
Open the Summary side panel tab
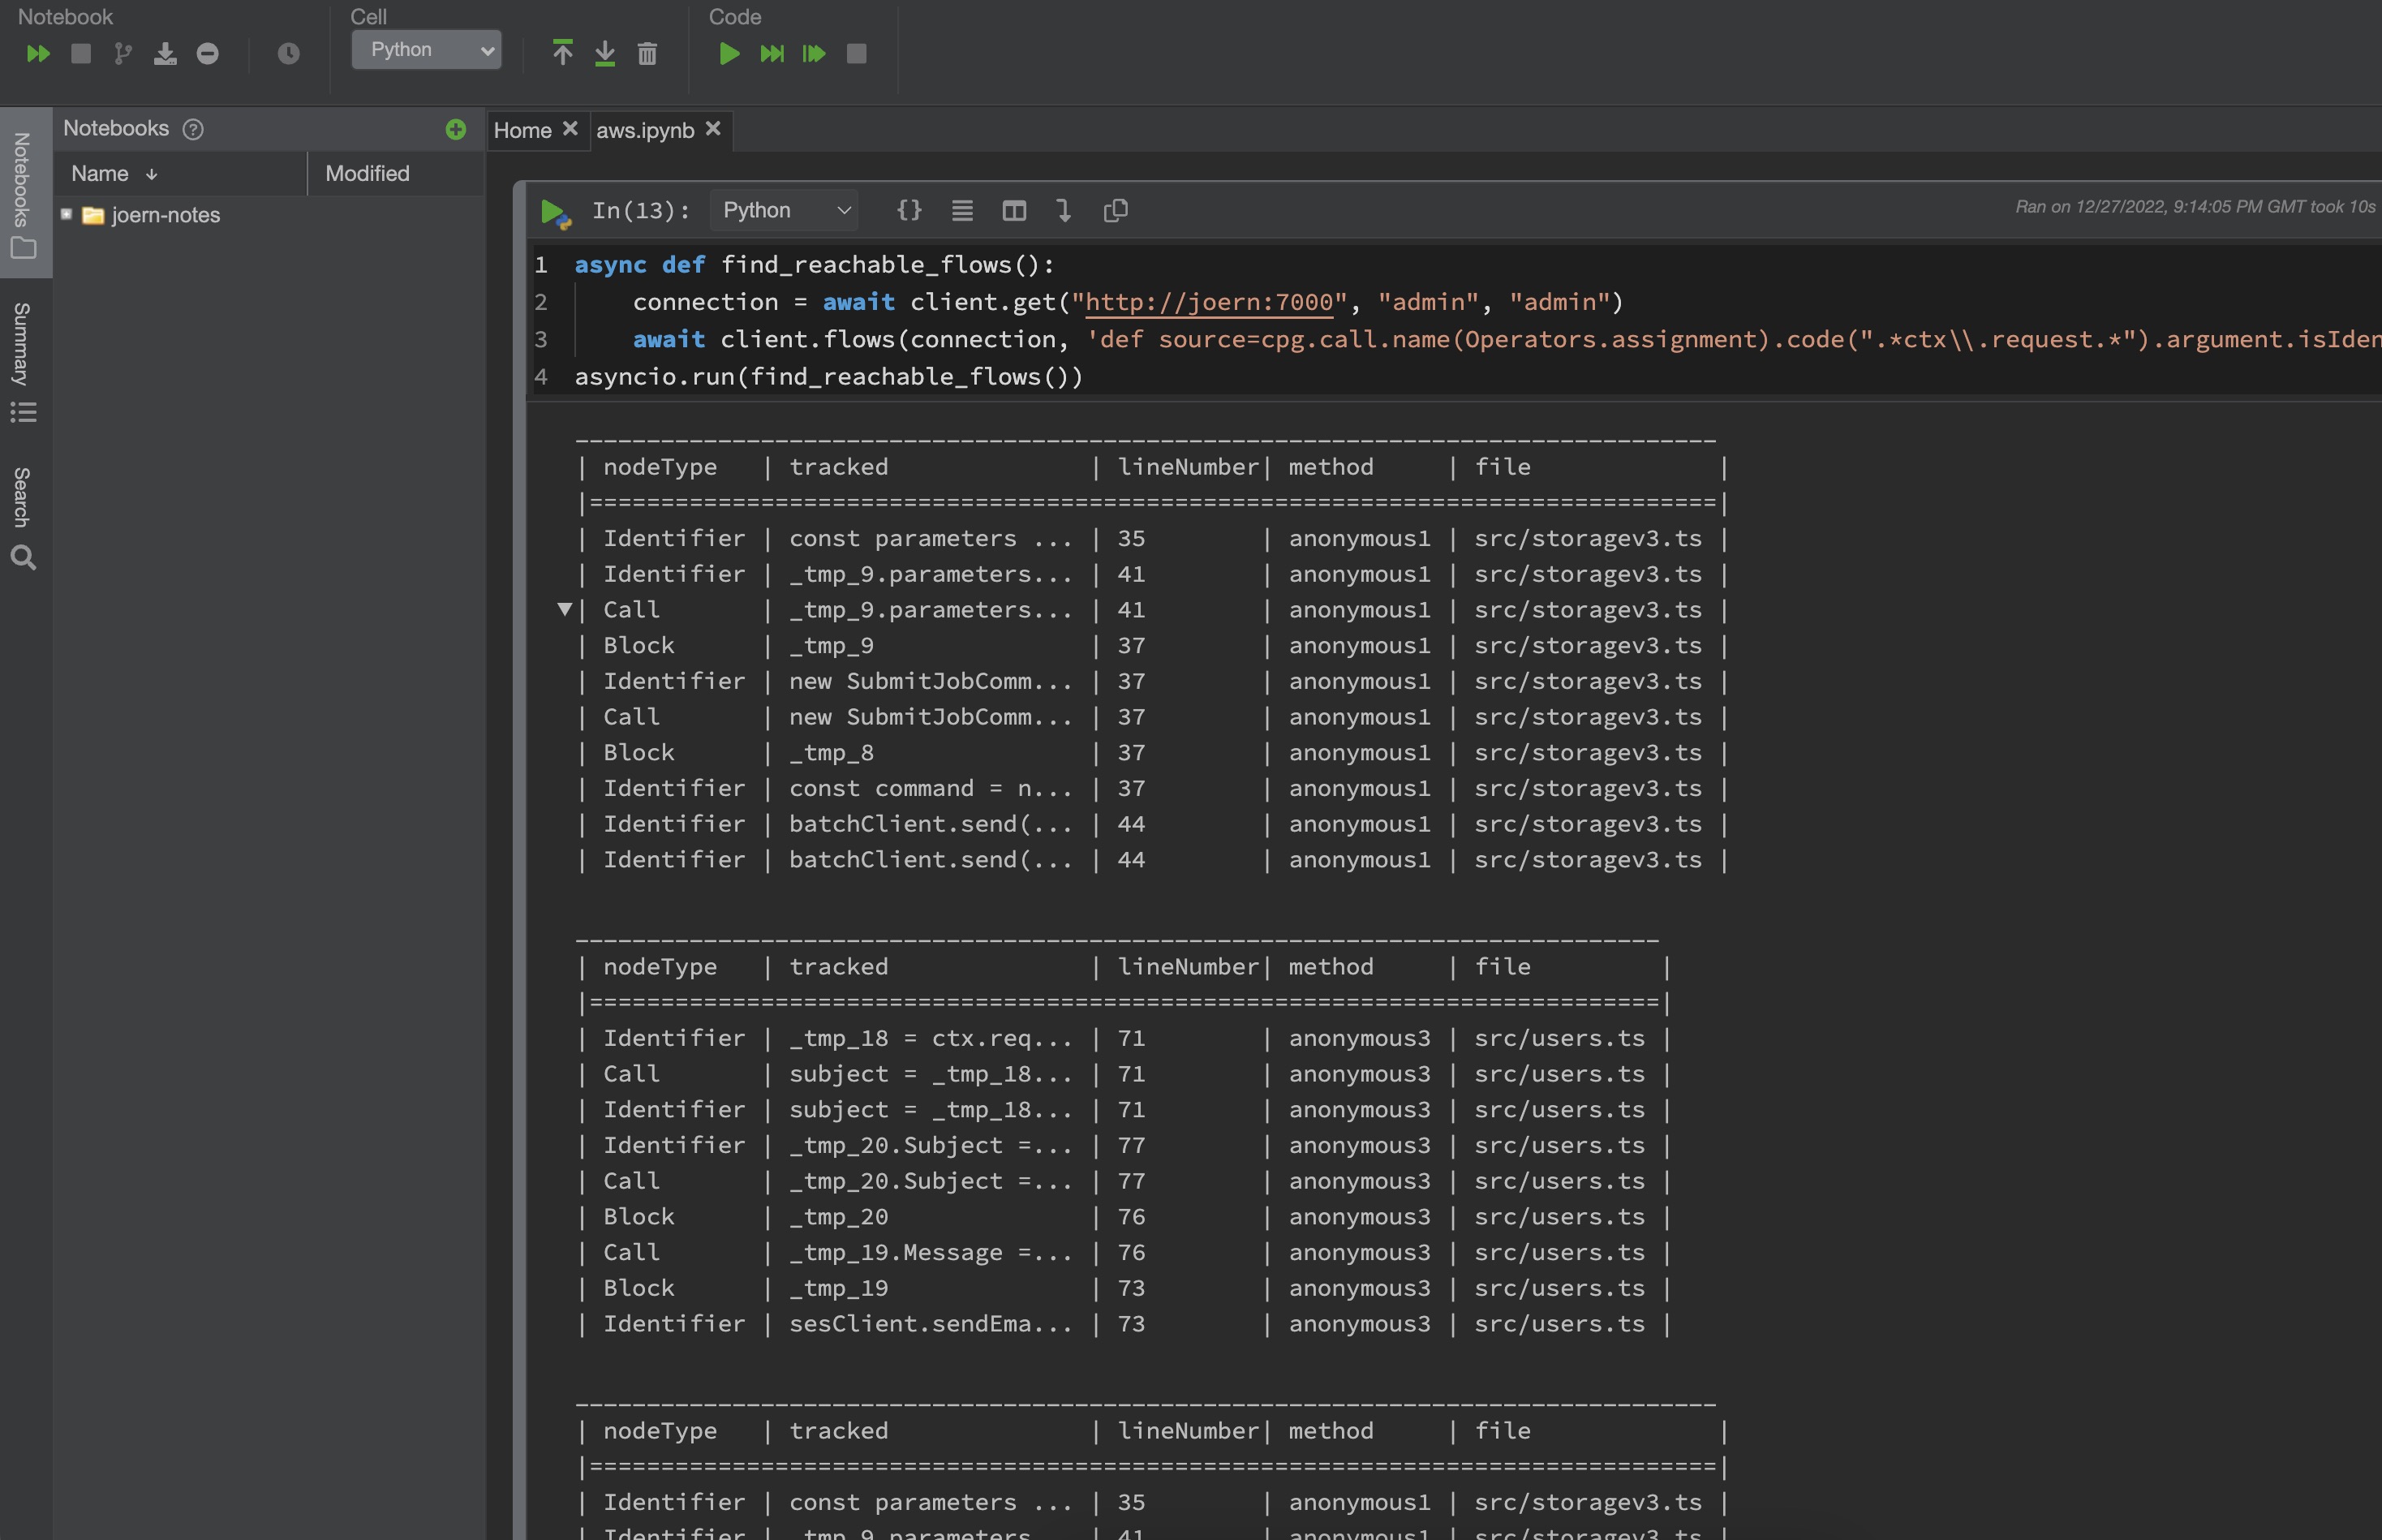pyautogui.click(x=22, y=345)
